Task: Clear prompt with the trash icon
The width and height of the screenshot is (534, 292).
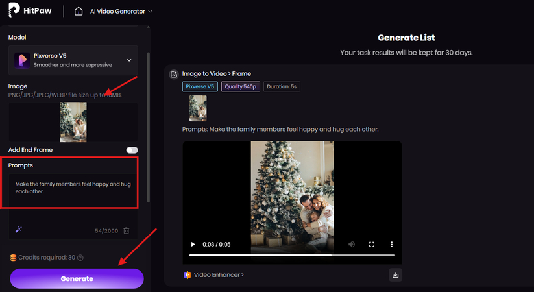Action: [126, 230]
